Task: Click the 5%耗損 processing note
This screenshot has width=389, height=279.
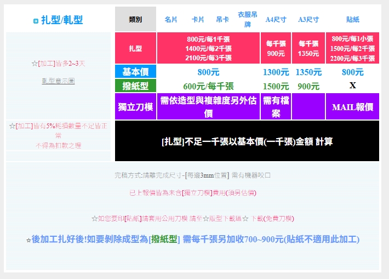Action: pyautogui.click(x=58, y=135)
